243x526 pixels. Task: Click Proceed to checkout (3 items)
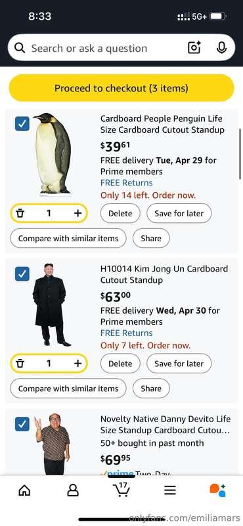121,88
